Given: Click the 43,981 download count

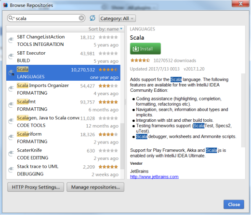Looking at the screenshot, I should click(x=87, y=54).
